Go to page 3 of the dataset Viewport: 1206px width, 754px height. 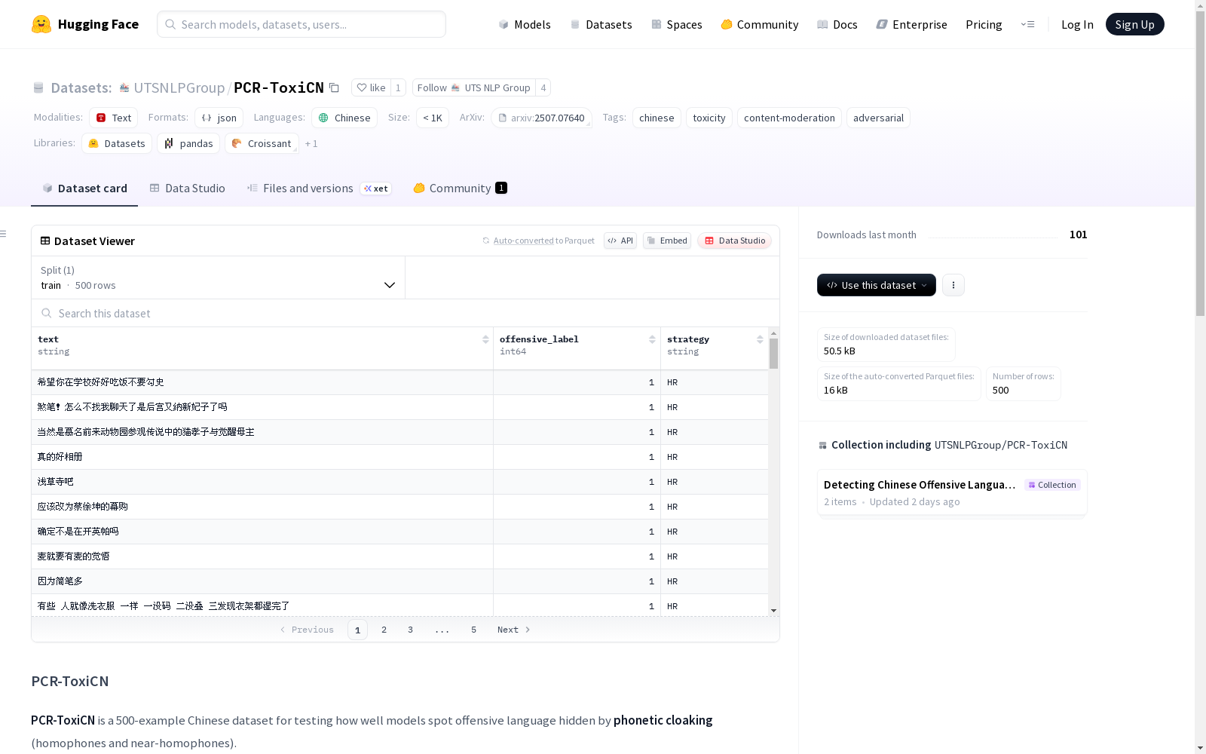(410, 630)
